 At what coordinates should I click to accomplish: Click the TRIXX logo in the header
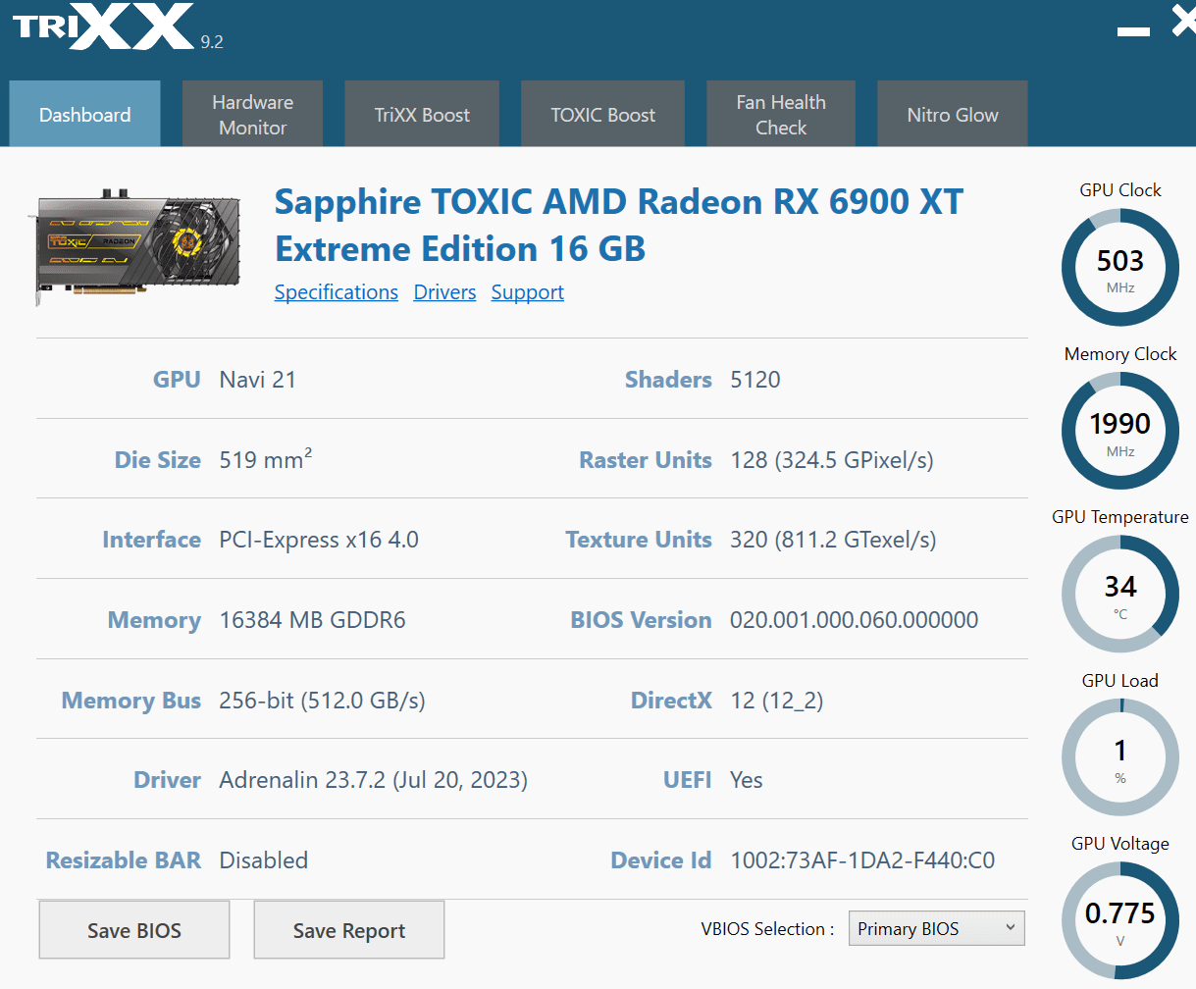[x=103, y=26]
